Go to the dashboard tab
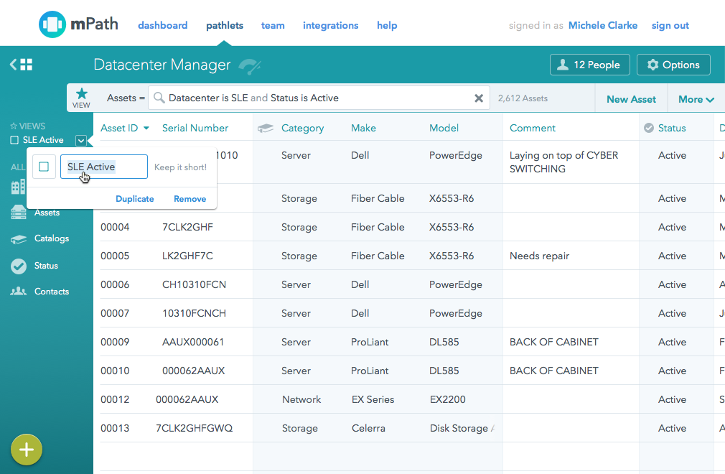This screenshot has width=725, height=474. point(162,25)
